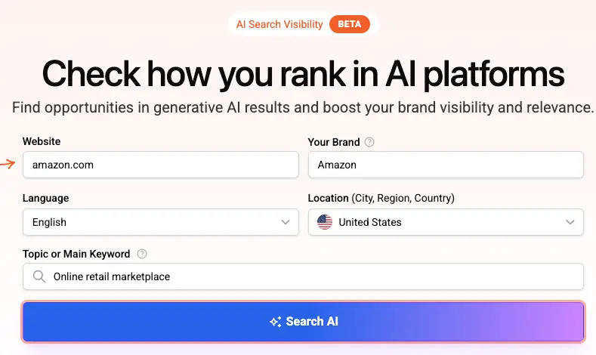The image size is (596, 355).
Task: Click the United States flag icon
Action: click(x=325, y=222)
